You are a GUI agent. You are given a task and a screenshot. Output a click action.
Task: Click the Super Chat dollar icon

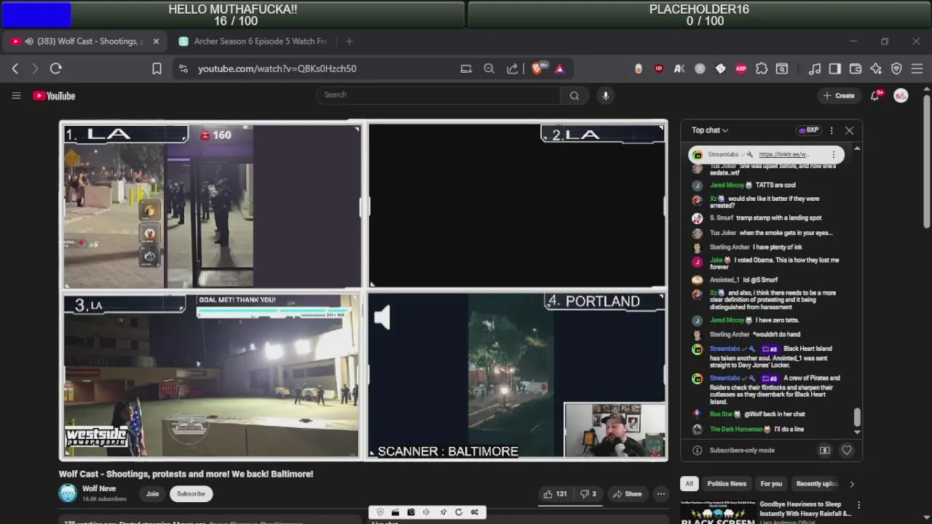pos(825,450)
